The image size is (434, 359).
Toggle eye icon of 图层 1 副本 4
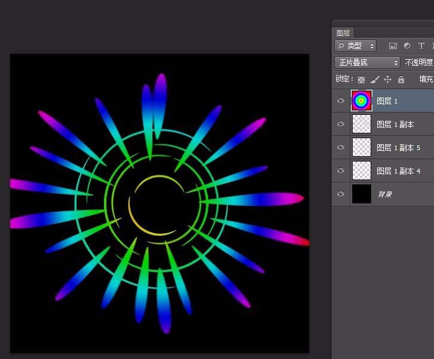tap(341, 171)
